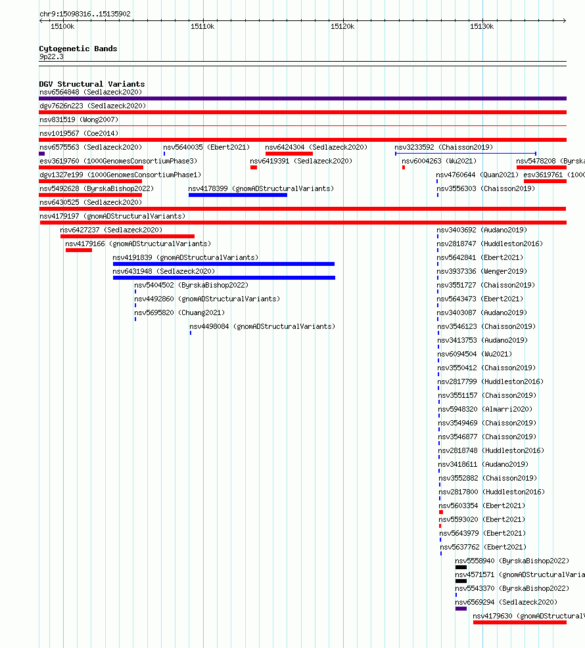Open nsv6424304 (Sedlazeck2020) variant
Screen dimensions: 585x648
pyautogui.click(x=316, y=147)
